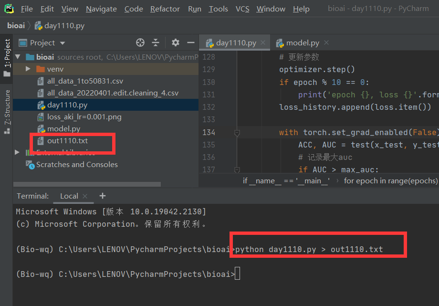Click the fold marker on line 137

(x=237, y=170)
